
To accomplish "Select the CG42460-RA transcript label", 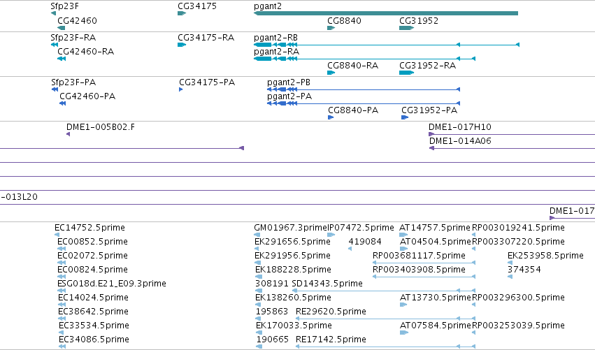I will click(x=85, y=52).
